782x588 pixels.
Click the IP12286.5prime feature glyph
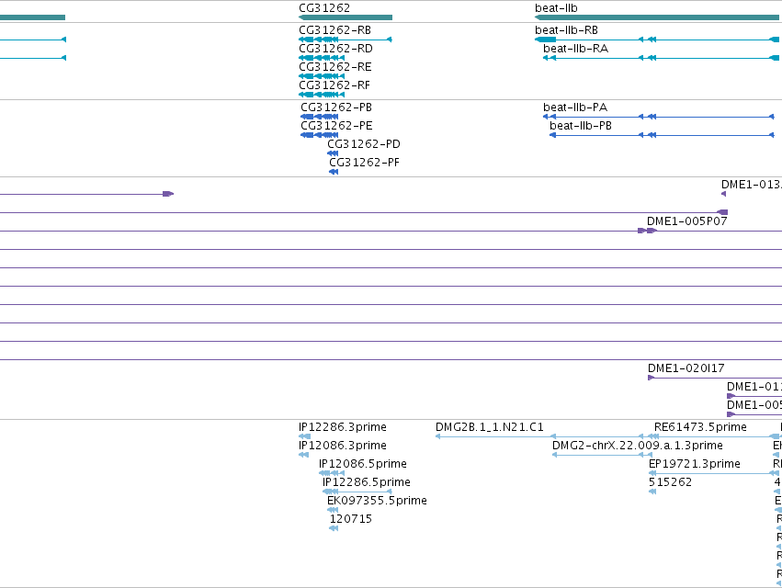point(357,492)
